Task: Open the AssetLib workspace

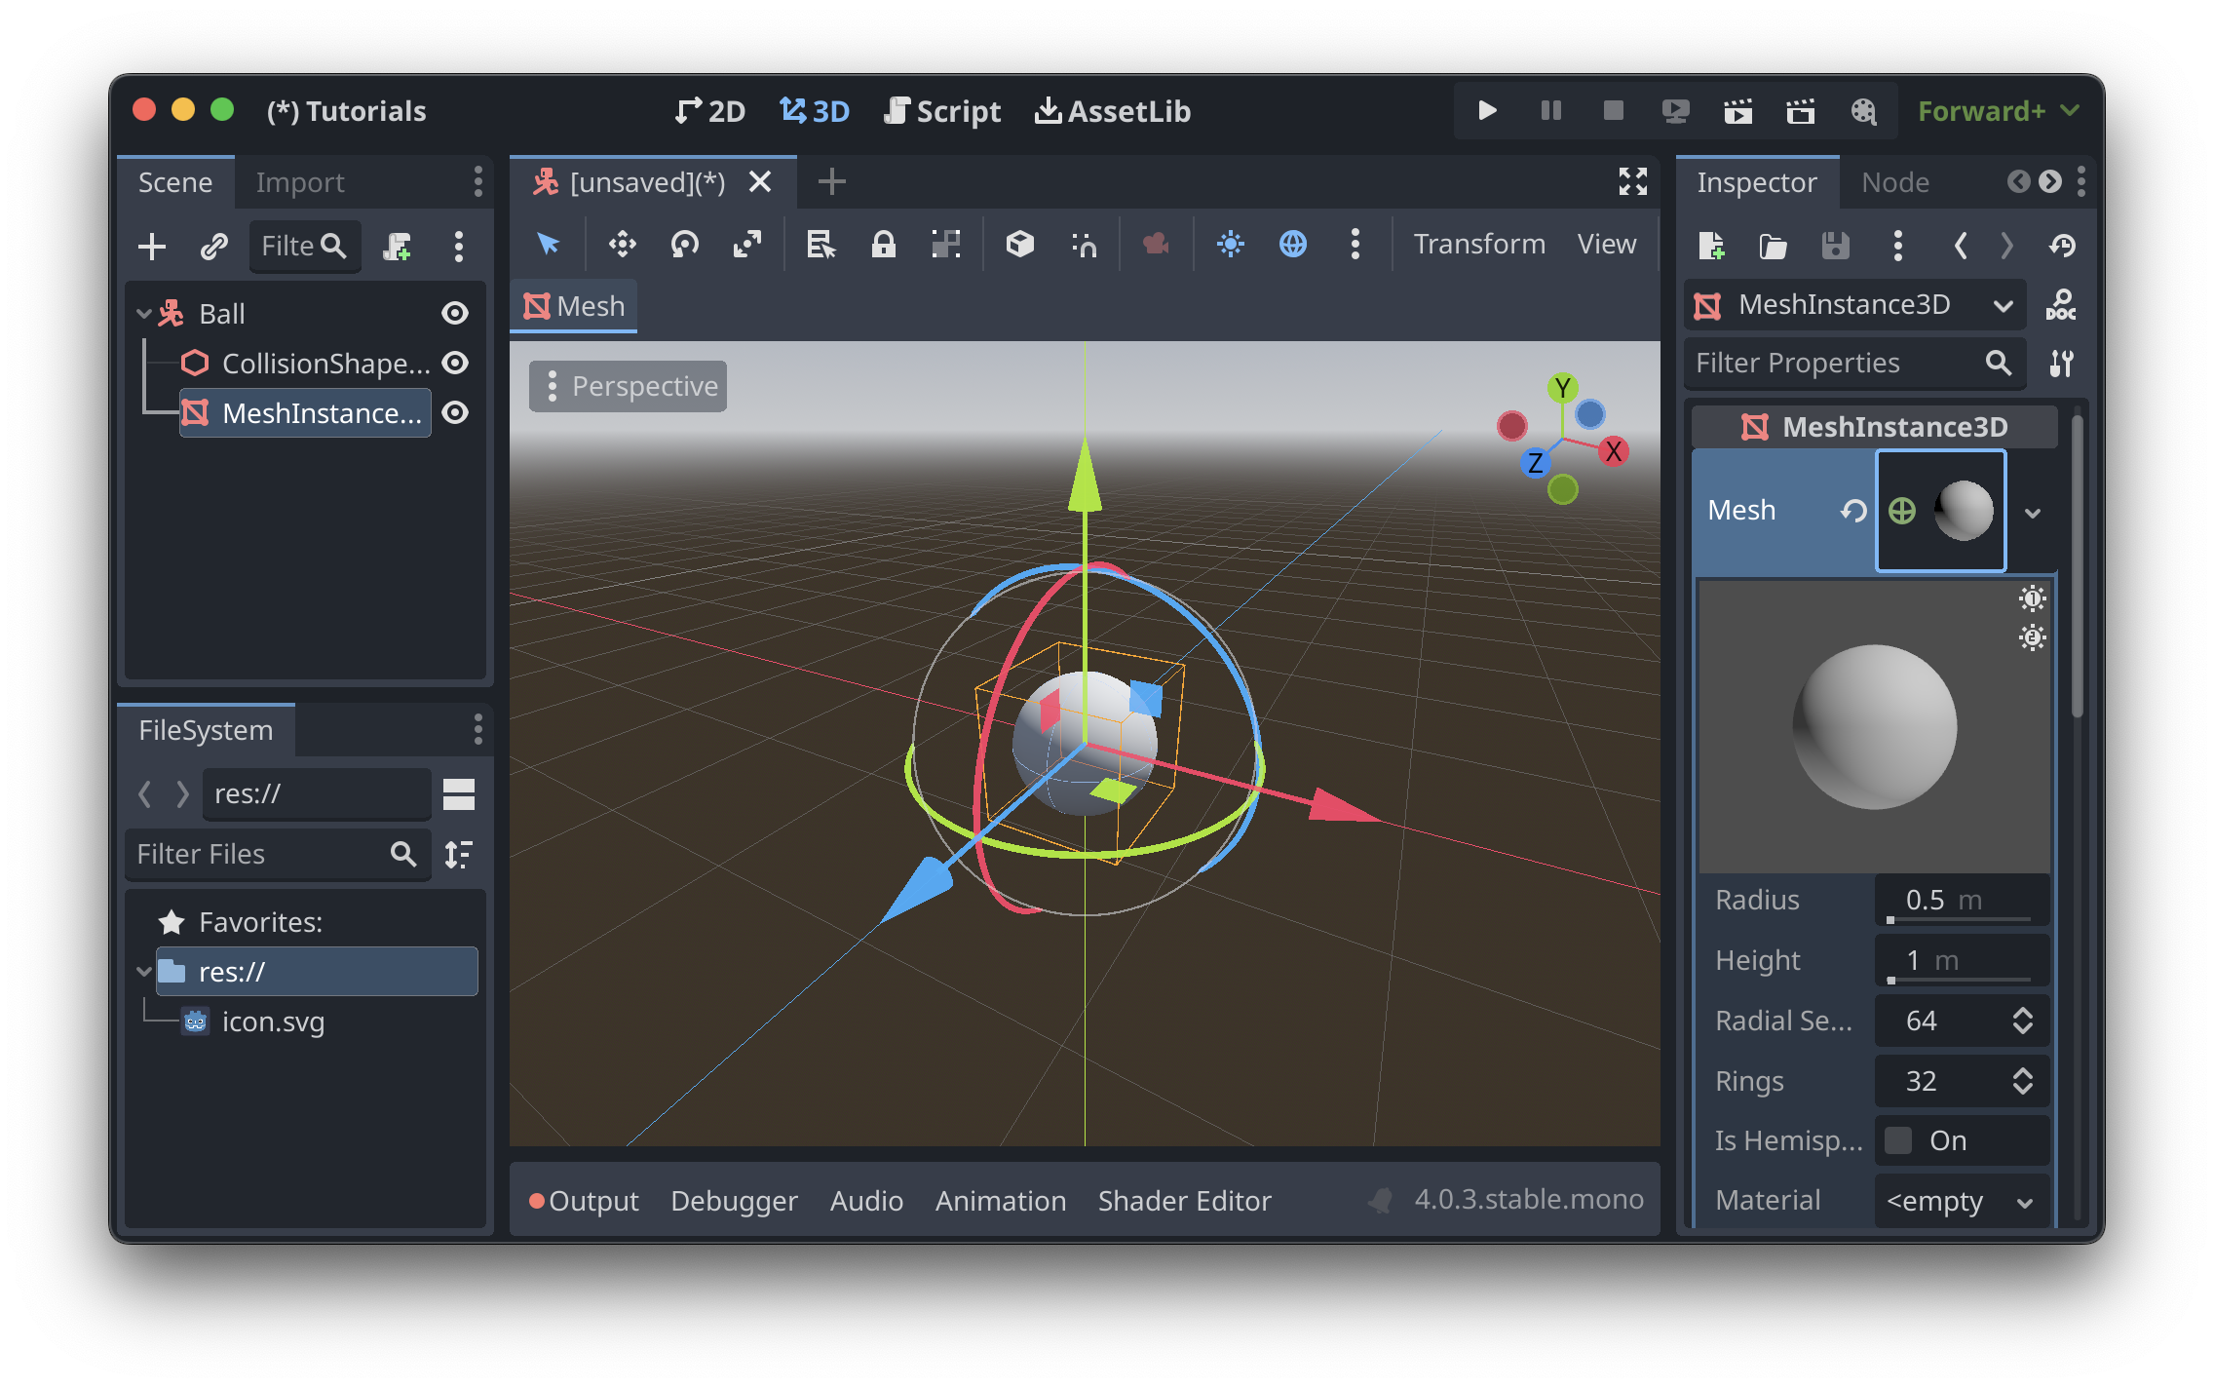Action: (1112, 111)
